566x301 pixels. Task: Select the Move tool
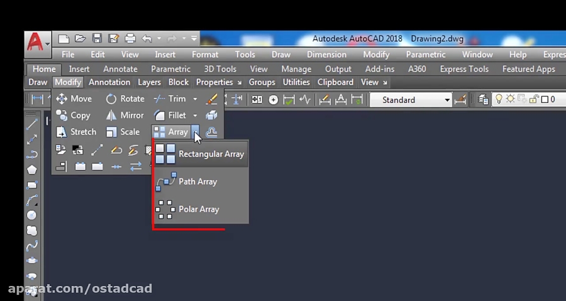pos(74,99)
